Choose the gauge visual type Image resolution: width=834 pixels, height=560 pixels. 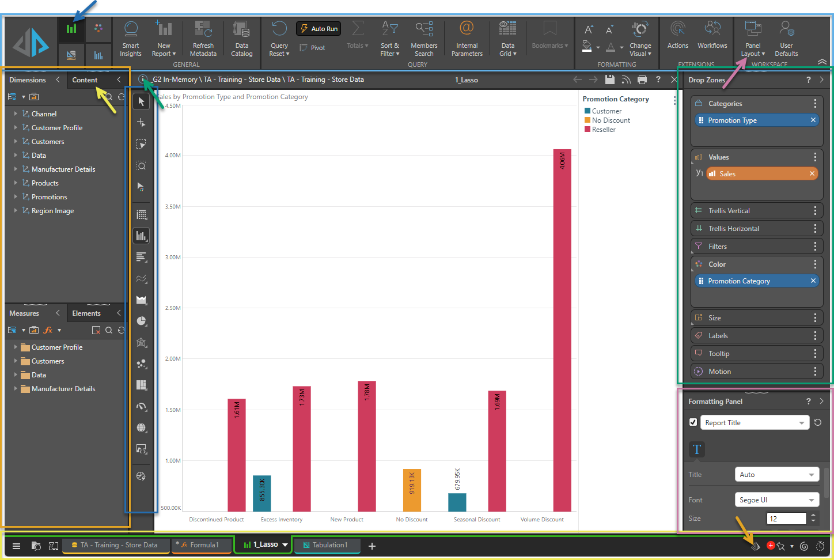(141, 406)
